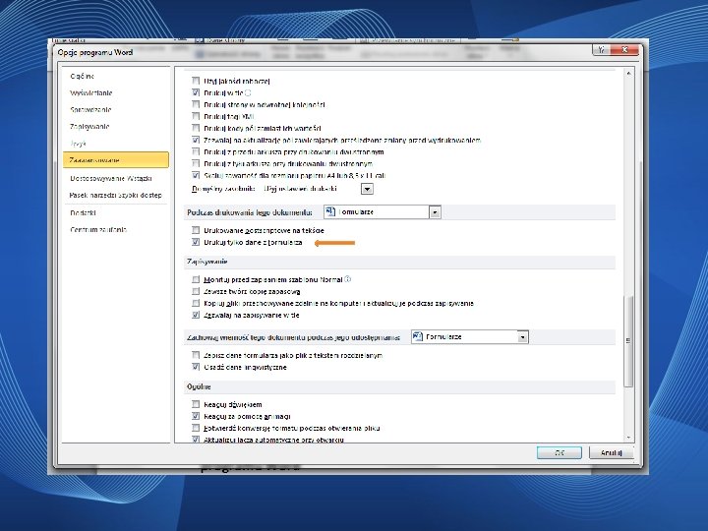
Task: Enable Zawsze twórz kopię zapasową
Action: (196, 291)
